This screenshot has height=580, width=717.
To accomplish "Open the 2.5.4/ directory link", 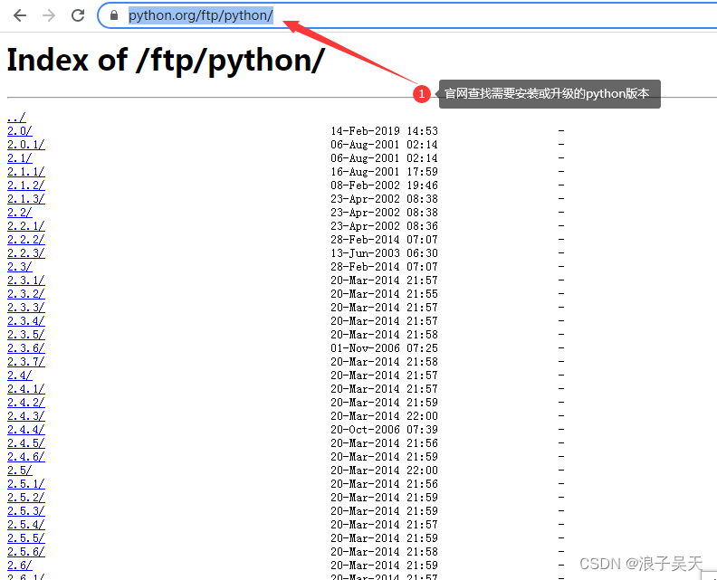I will [x=26, y=524].
